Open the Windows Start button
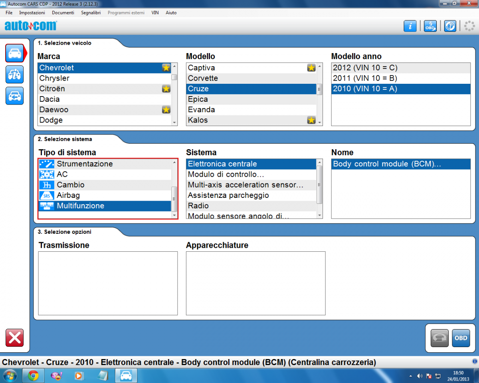The width and height of the screenshot is (479, 383). (10, 376)
